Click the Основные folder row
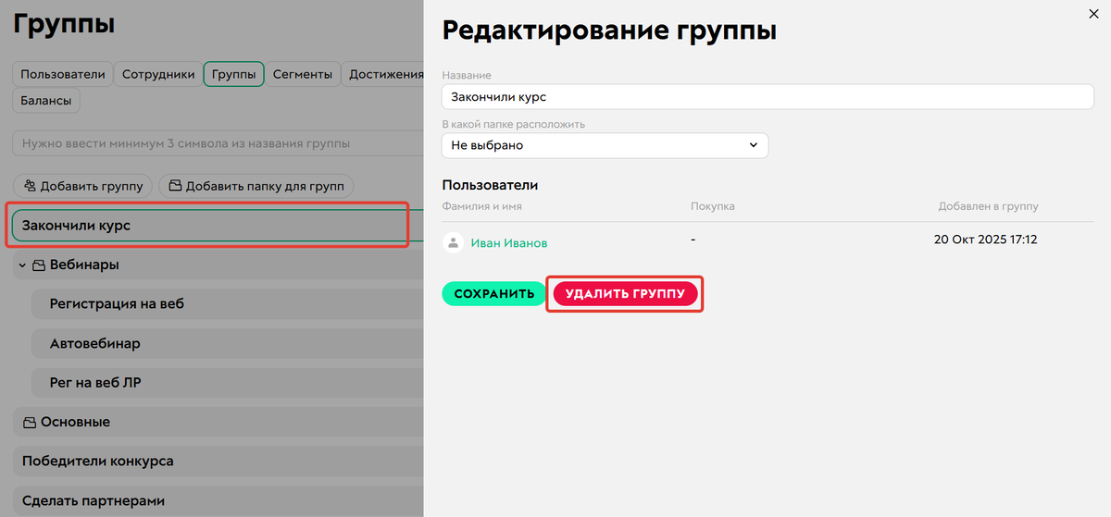 point(218,422)
